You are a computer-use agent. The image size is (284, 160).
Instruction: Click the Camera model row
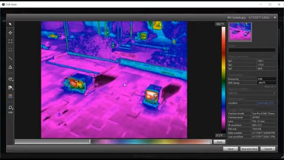252,113
